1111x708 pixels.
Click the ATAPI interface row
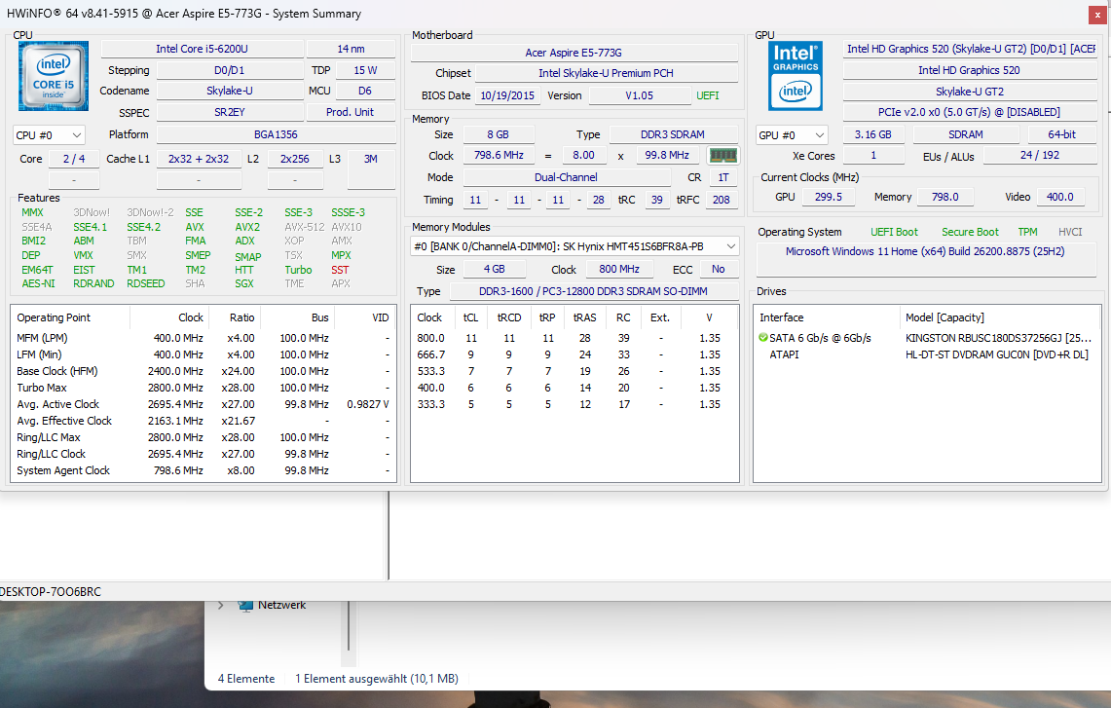click(784, 354)
